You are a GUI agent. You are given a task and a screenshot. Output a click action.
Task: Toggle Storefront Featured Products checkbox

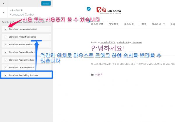point(6,52)
